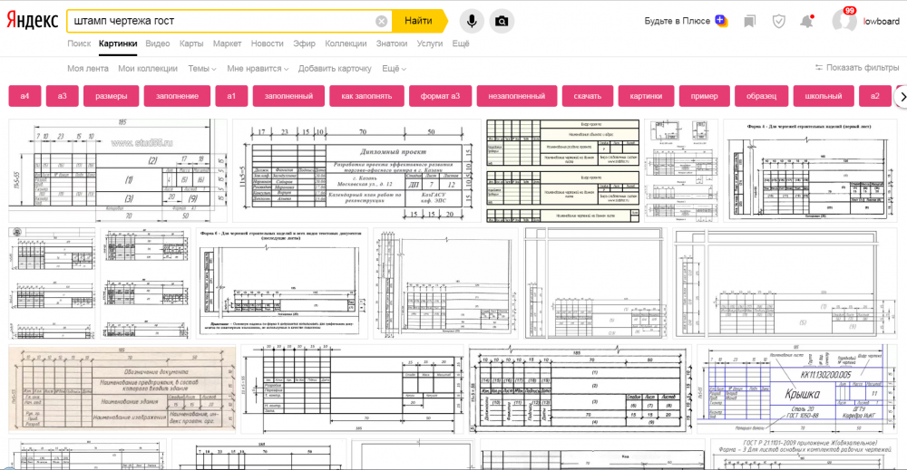The image size is (907, 470).
Task: Open the Форма 4 drawing thumbnail
Action: click(x=809, y=171)
